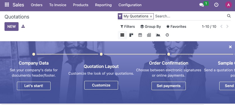Click the funnel filter facet icon
The width and height of the screenshot is (235, 105).
(x=120, y=16)
